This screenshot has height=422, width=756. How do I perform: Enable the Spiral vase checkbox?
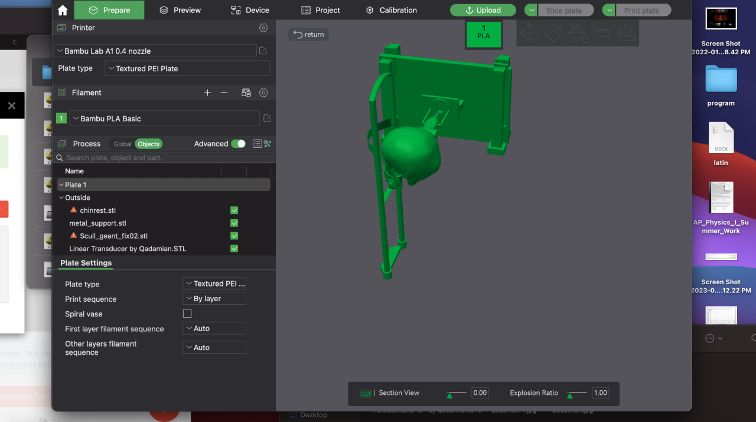(x=187, y=314)
